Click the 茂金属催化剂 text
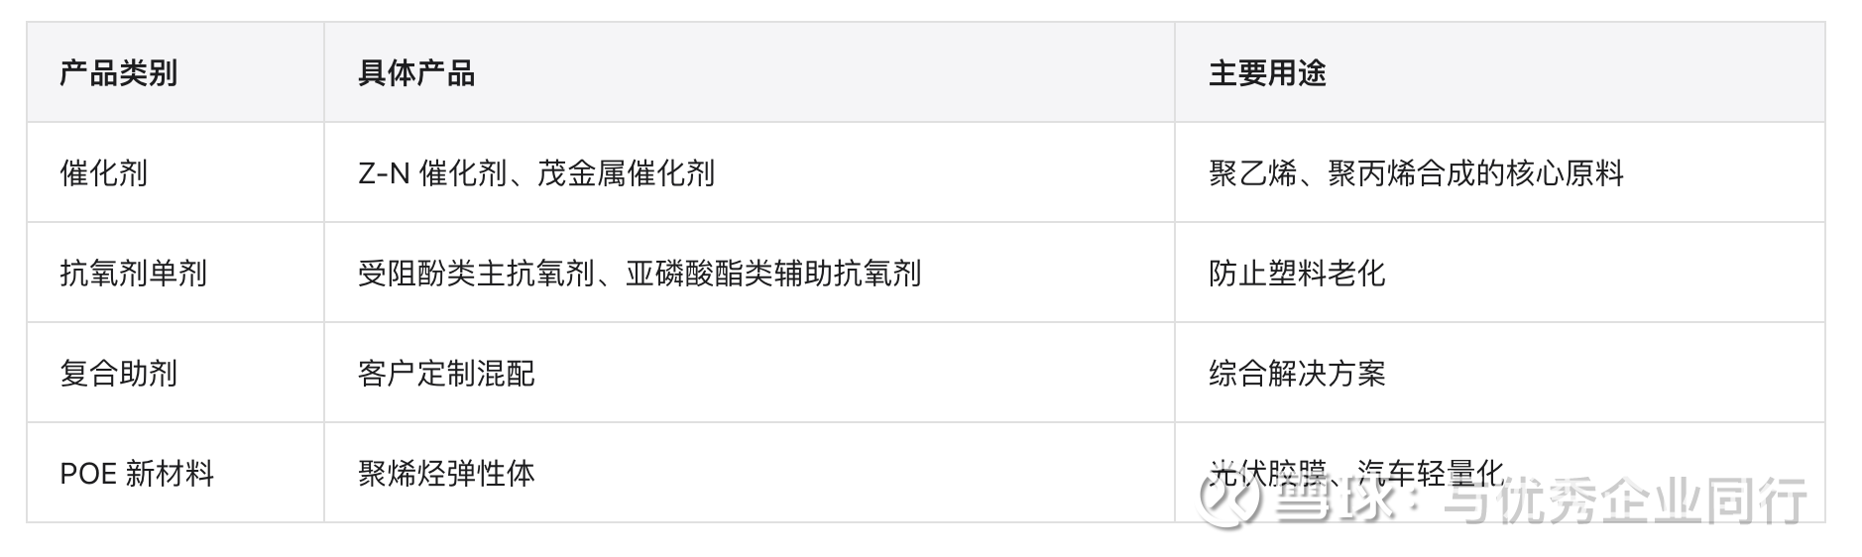 pos(626,173)
